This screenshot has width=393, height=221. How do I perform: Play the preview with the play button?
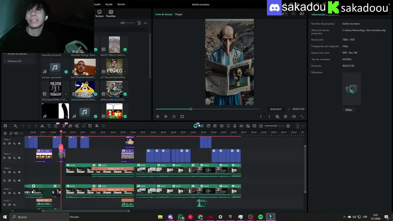click(x=174, y=117)
